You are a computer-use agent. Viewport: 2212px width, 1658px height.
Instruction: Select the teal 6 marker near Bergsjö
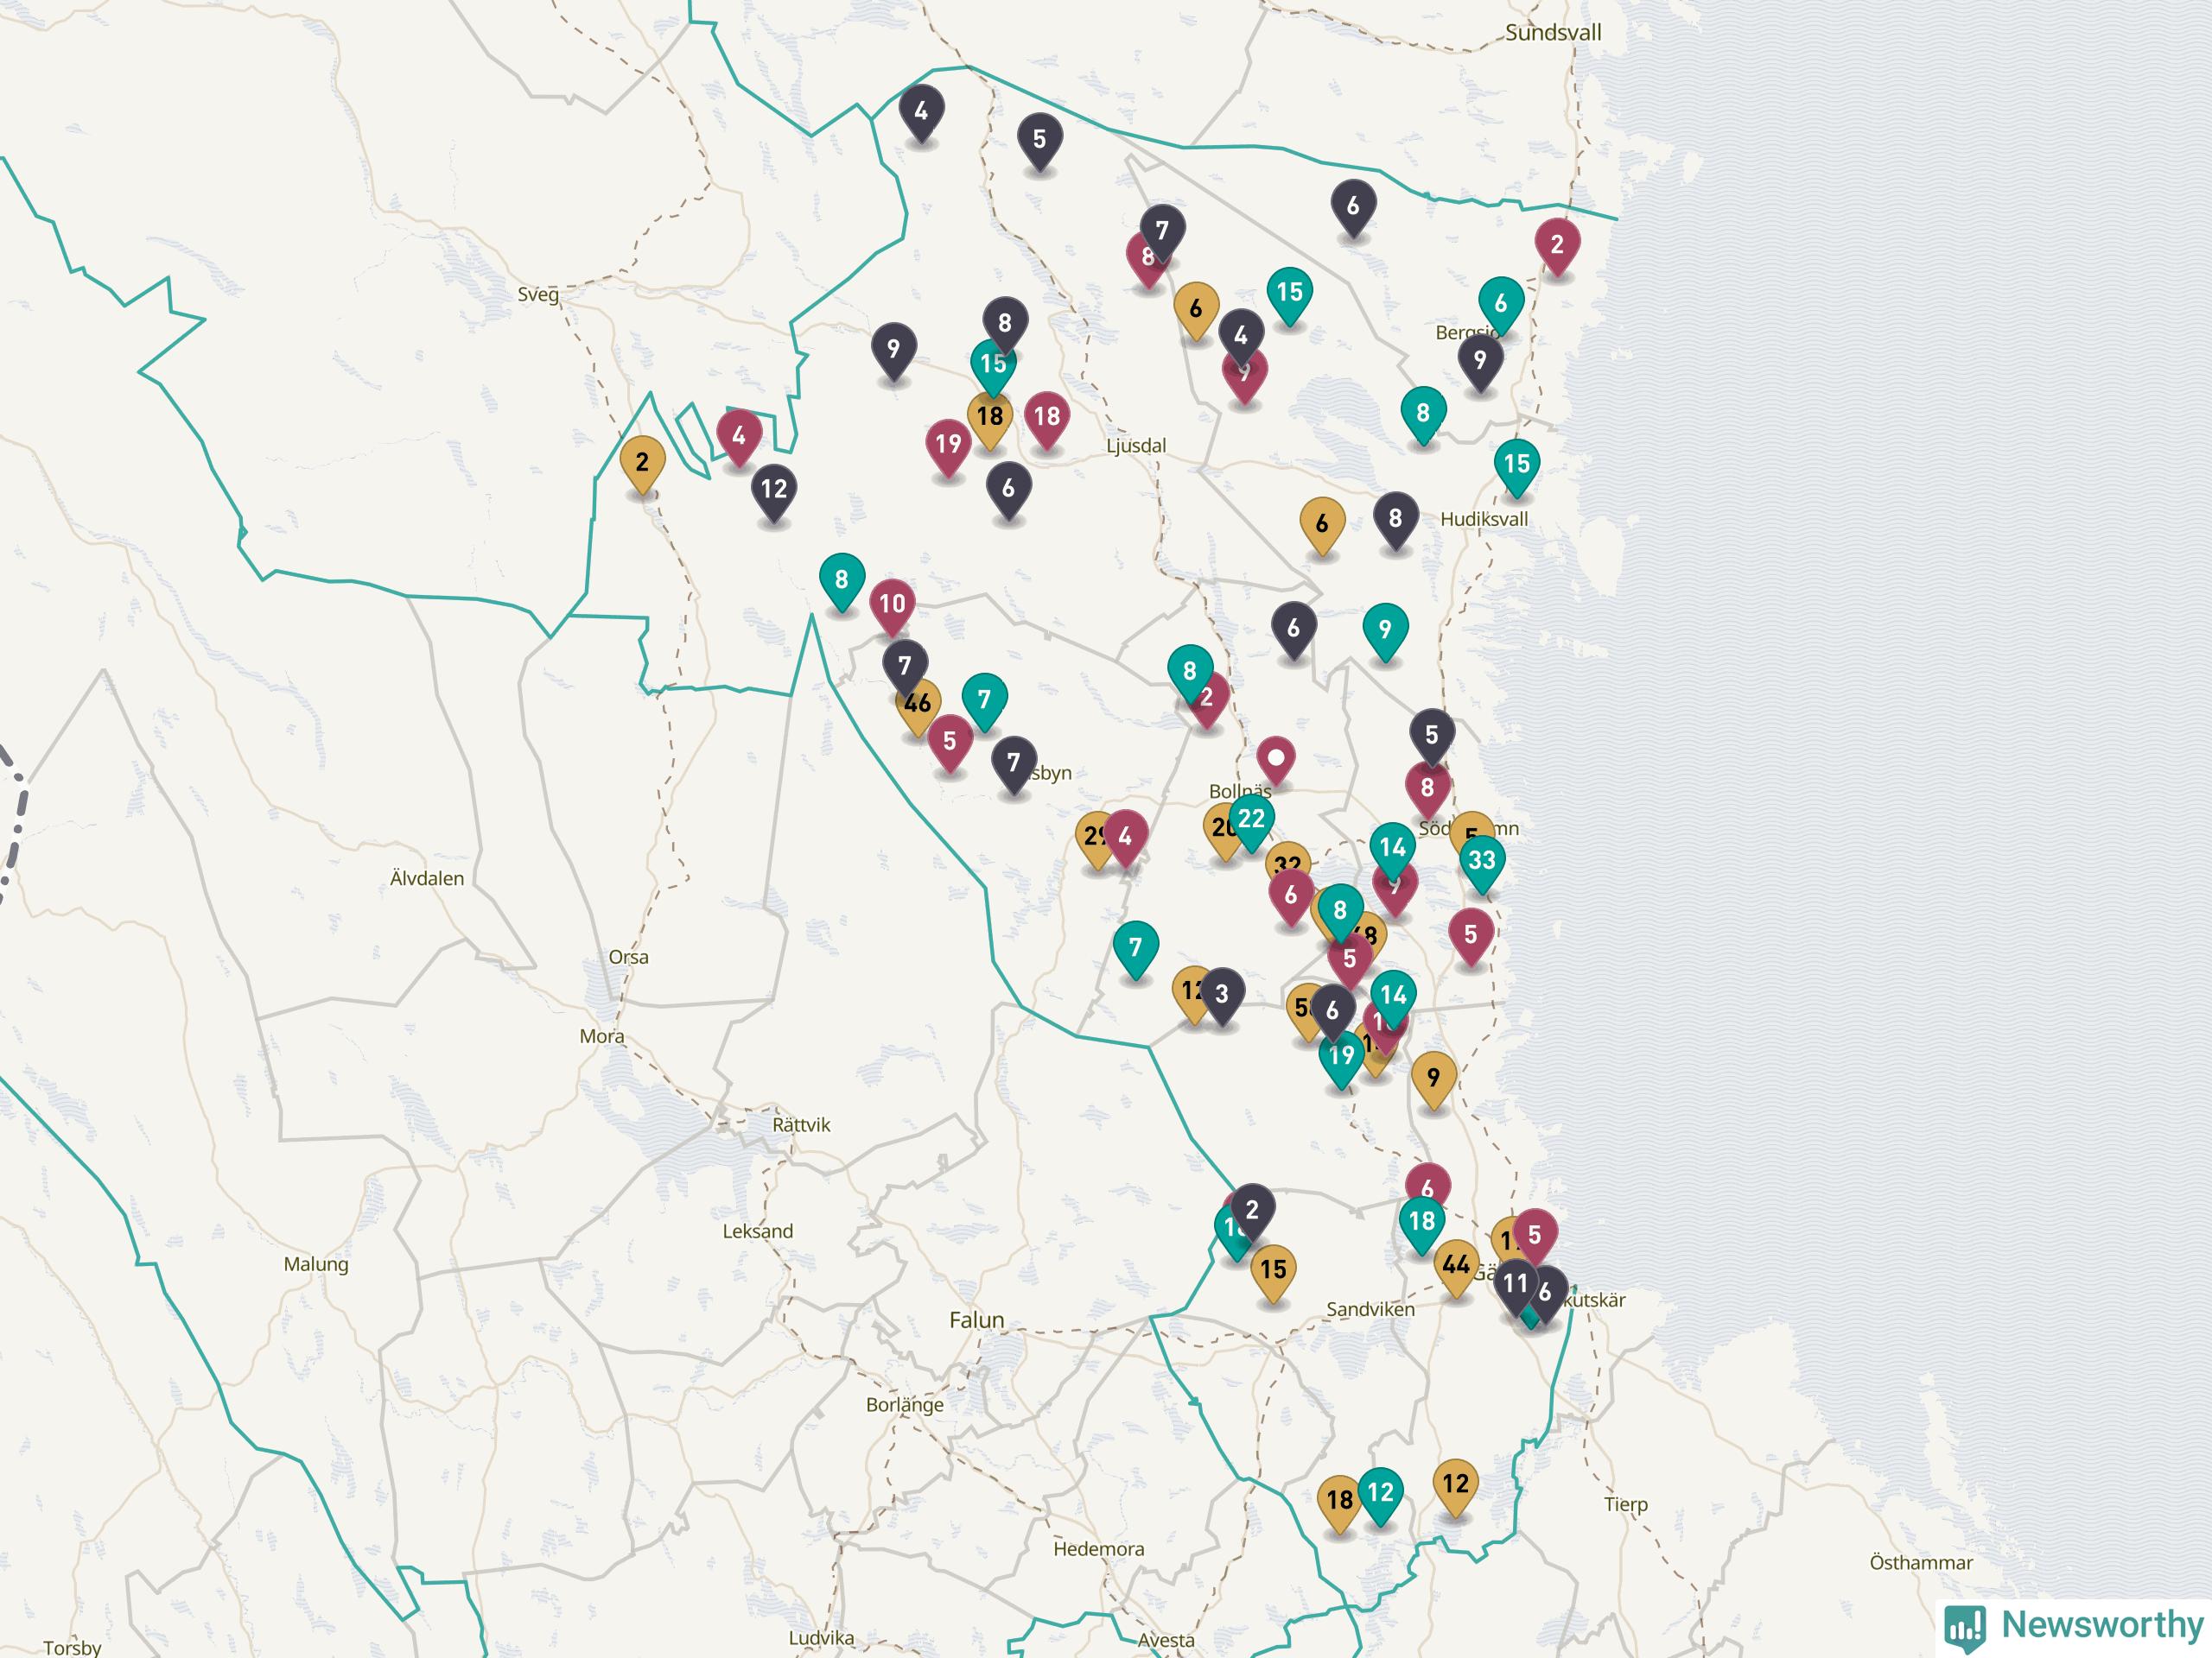tap(1501, 303)
